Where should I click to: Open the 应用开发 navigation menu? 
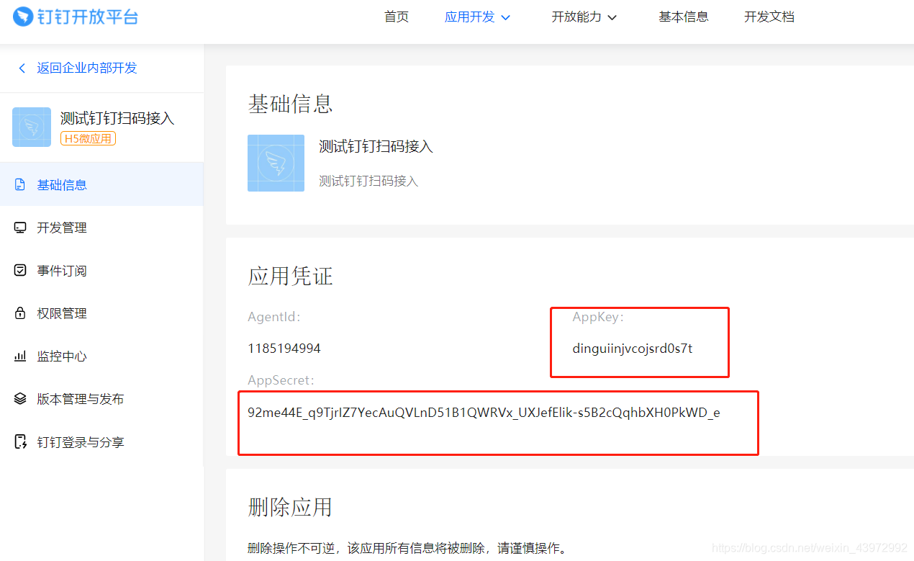pos(470,17)
